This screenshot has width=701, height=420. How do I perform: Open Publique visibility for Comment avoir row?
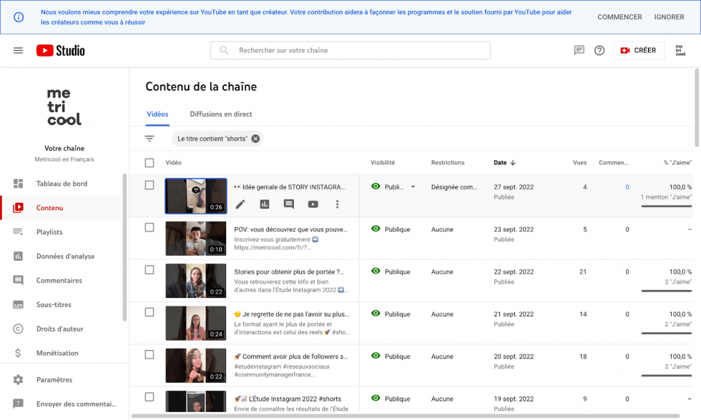[x=398, y=356]
